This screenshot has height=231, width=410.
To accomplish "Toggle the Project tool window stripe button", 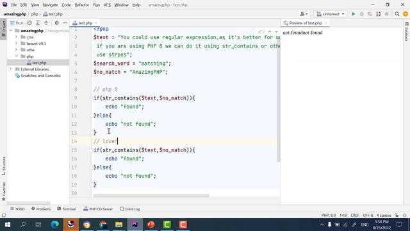I will [x=4, y=29].
